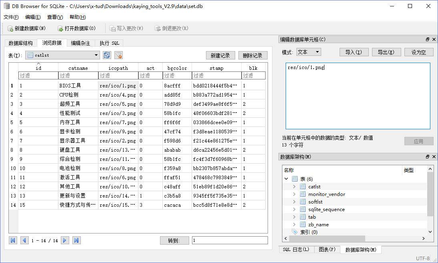Close the Database Schema (数据库架构) panel

click(433, 157)
